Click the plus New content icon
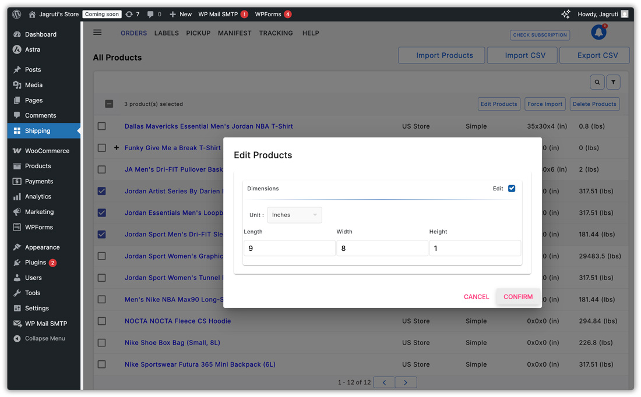This screenshot has width=641, height=397. [172, 15]
